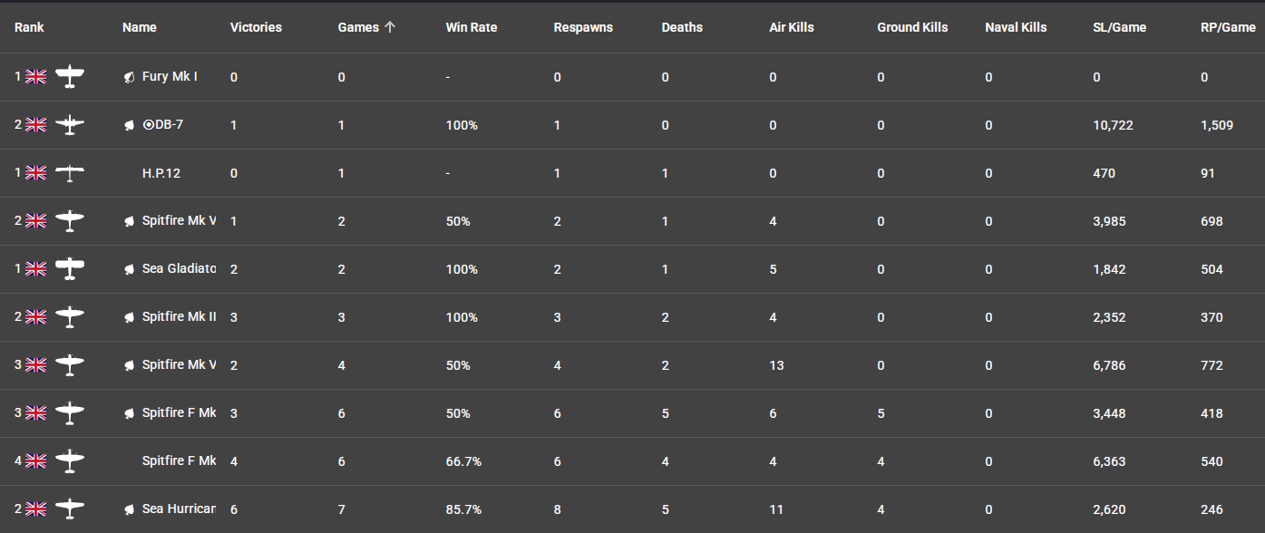
Task: Click the UK flag in the Sea Gladiator row
Action: [35, 269]
